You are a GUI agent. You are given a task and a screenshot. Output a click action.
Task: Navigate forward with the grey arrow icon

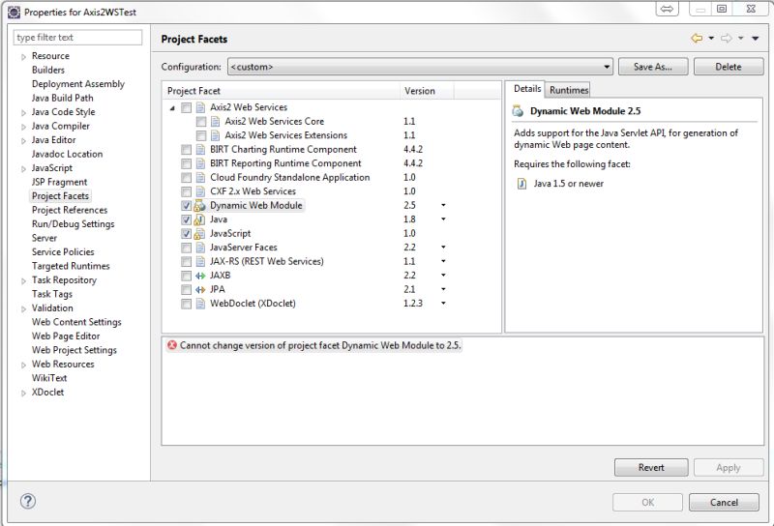(x=727, y=38)
